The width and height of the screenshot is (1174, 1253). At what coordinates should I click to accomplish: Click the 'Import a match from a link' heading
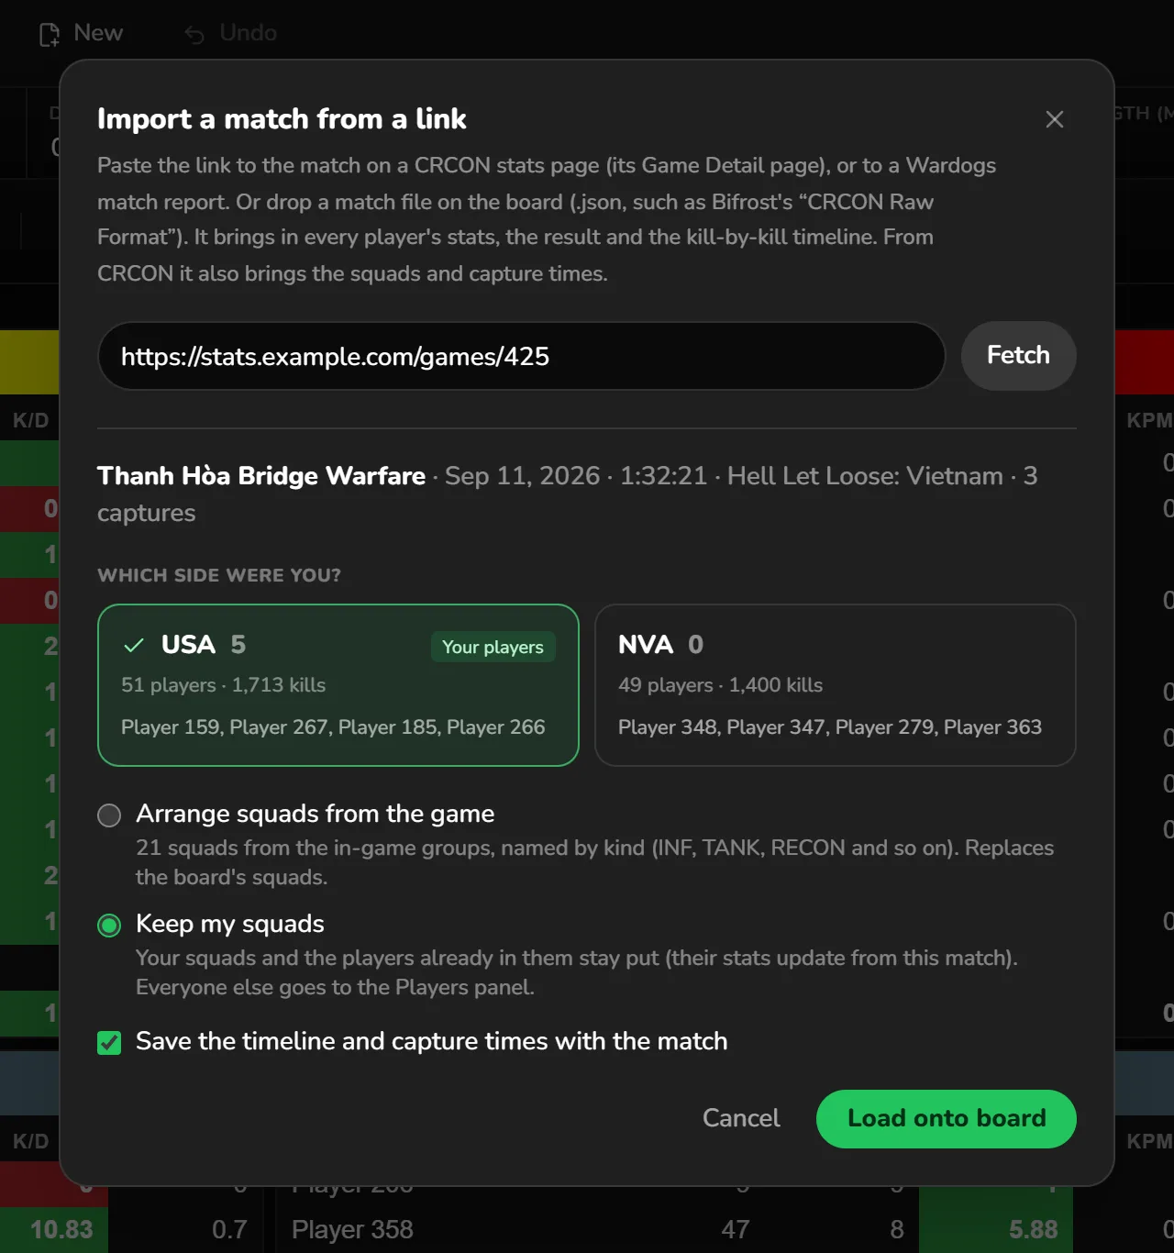point(282,119)
